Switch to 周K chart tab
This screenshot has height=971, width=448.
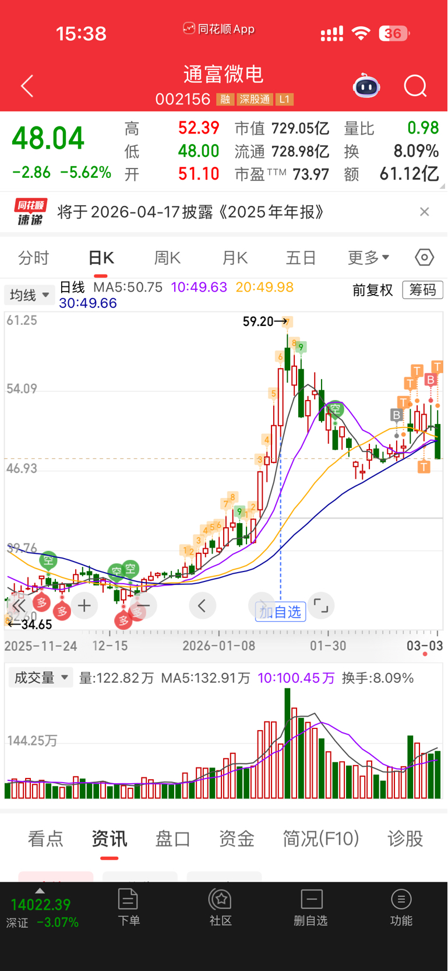pos(167,257)
